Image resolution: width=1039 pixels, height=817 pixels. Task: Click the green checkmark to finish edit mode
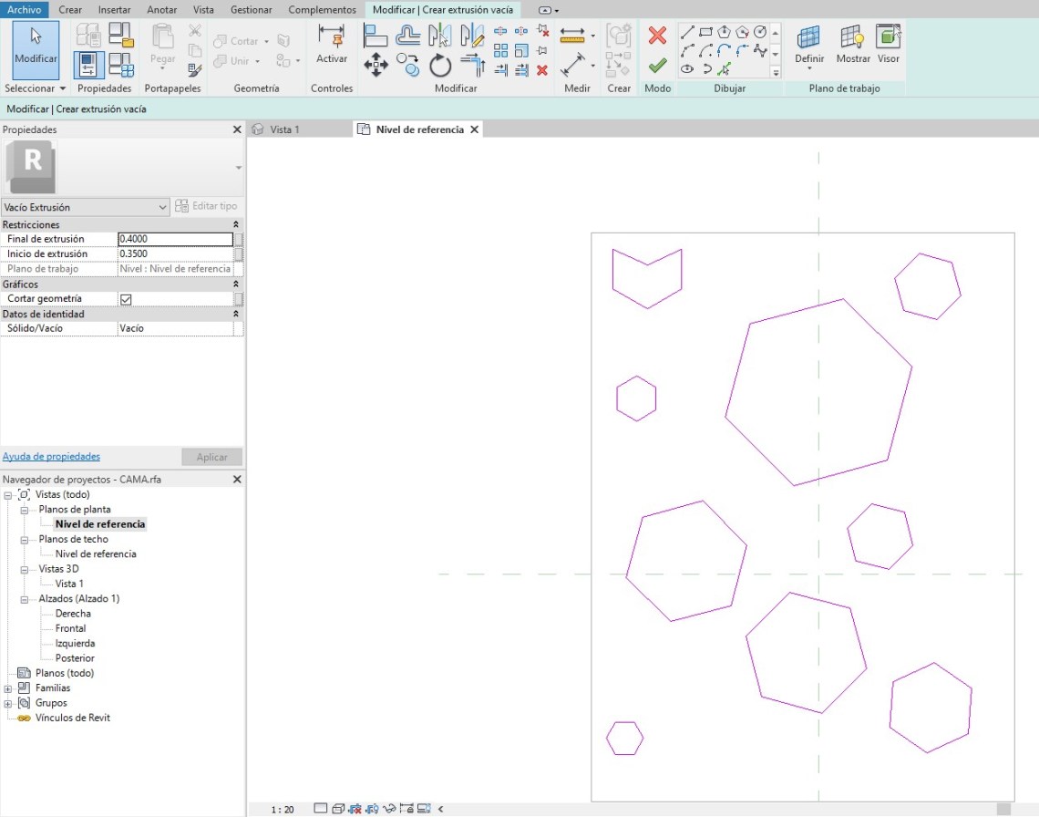click(657, 65)
